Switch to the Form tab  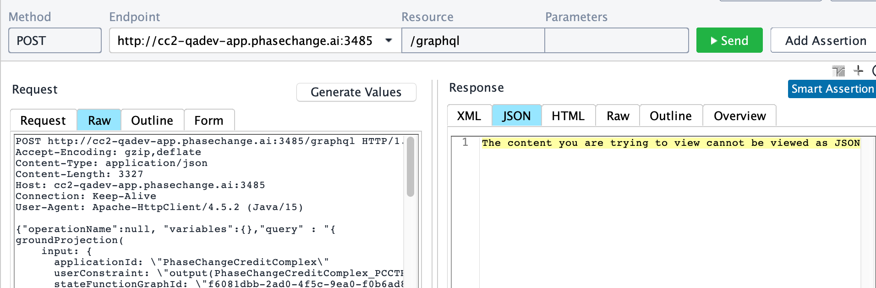point(208,121)
